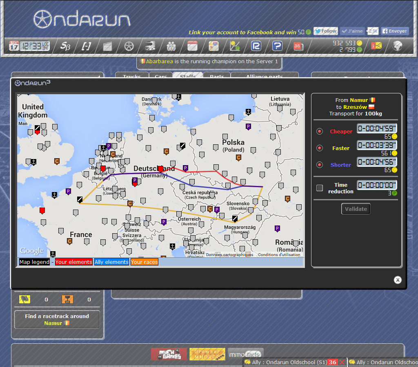Viewport: 418px width, 367px height.
Task: Open the date calendar icon showing 17
Action: pos(14,46)
